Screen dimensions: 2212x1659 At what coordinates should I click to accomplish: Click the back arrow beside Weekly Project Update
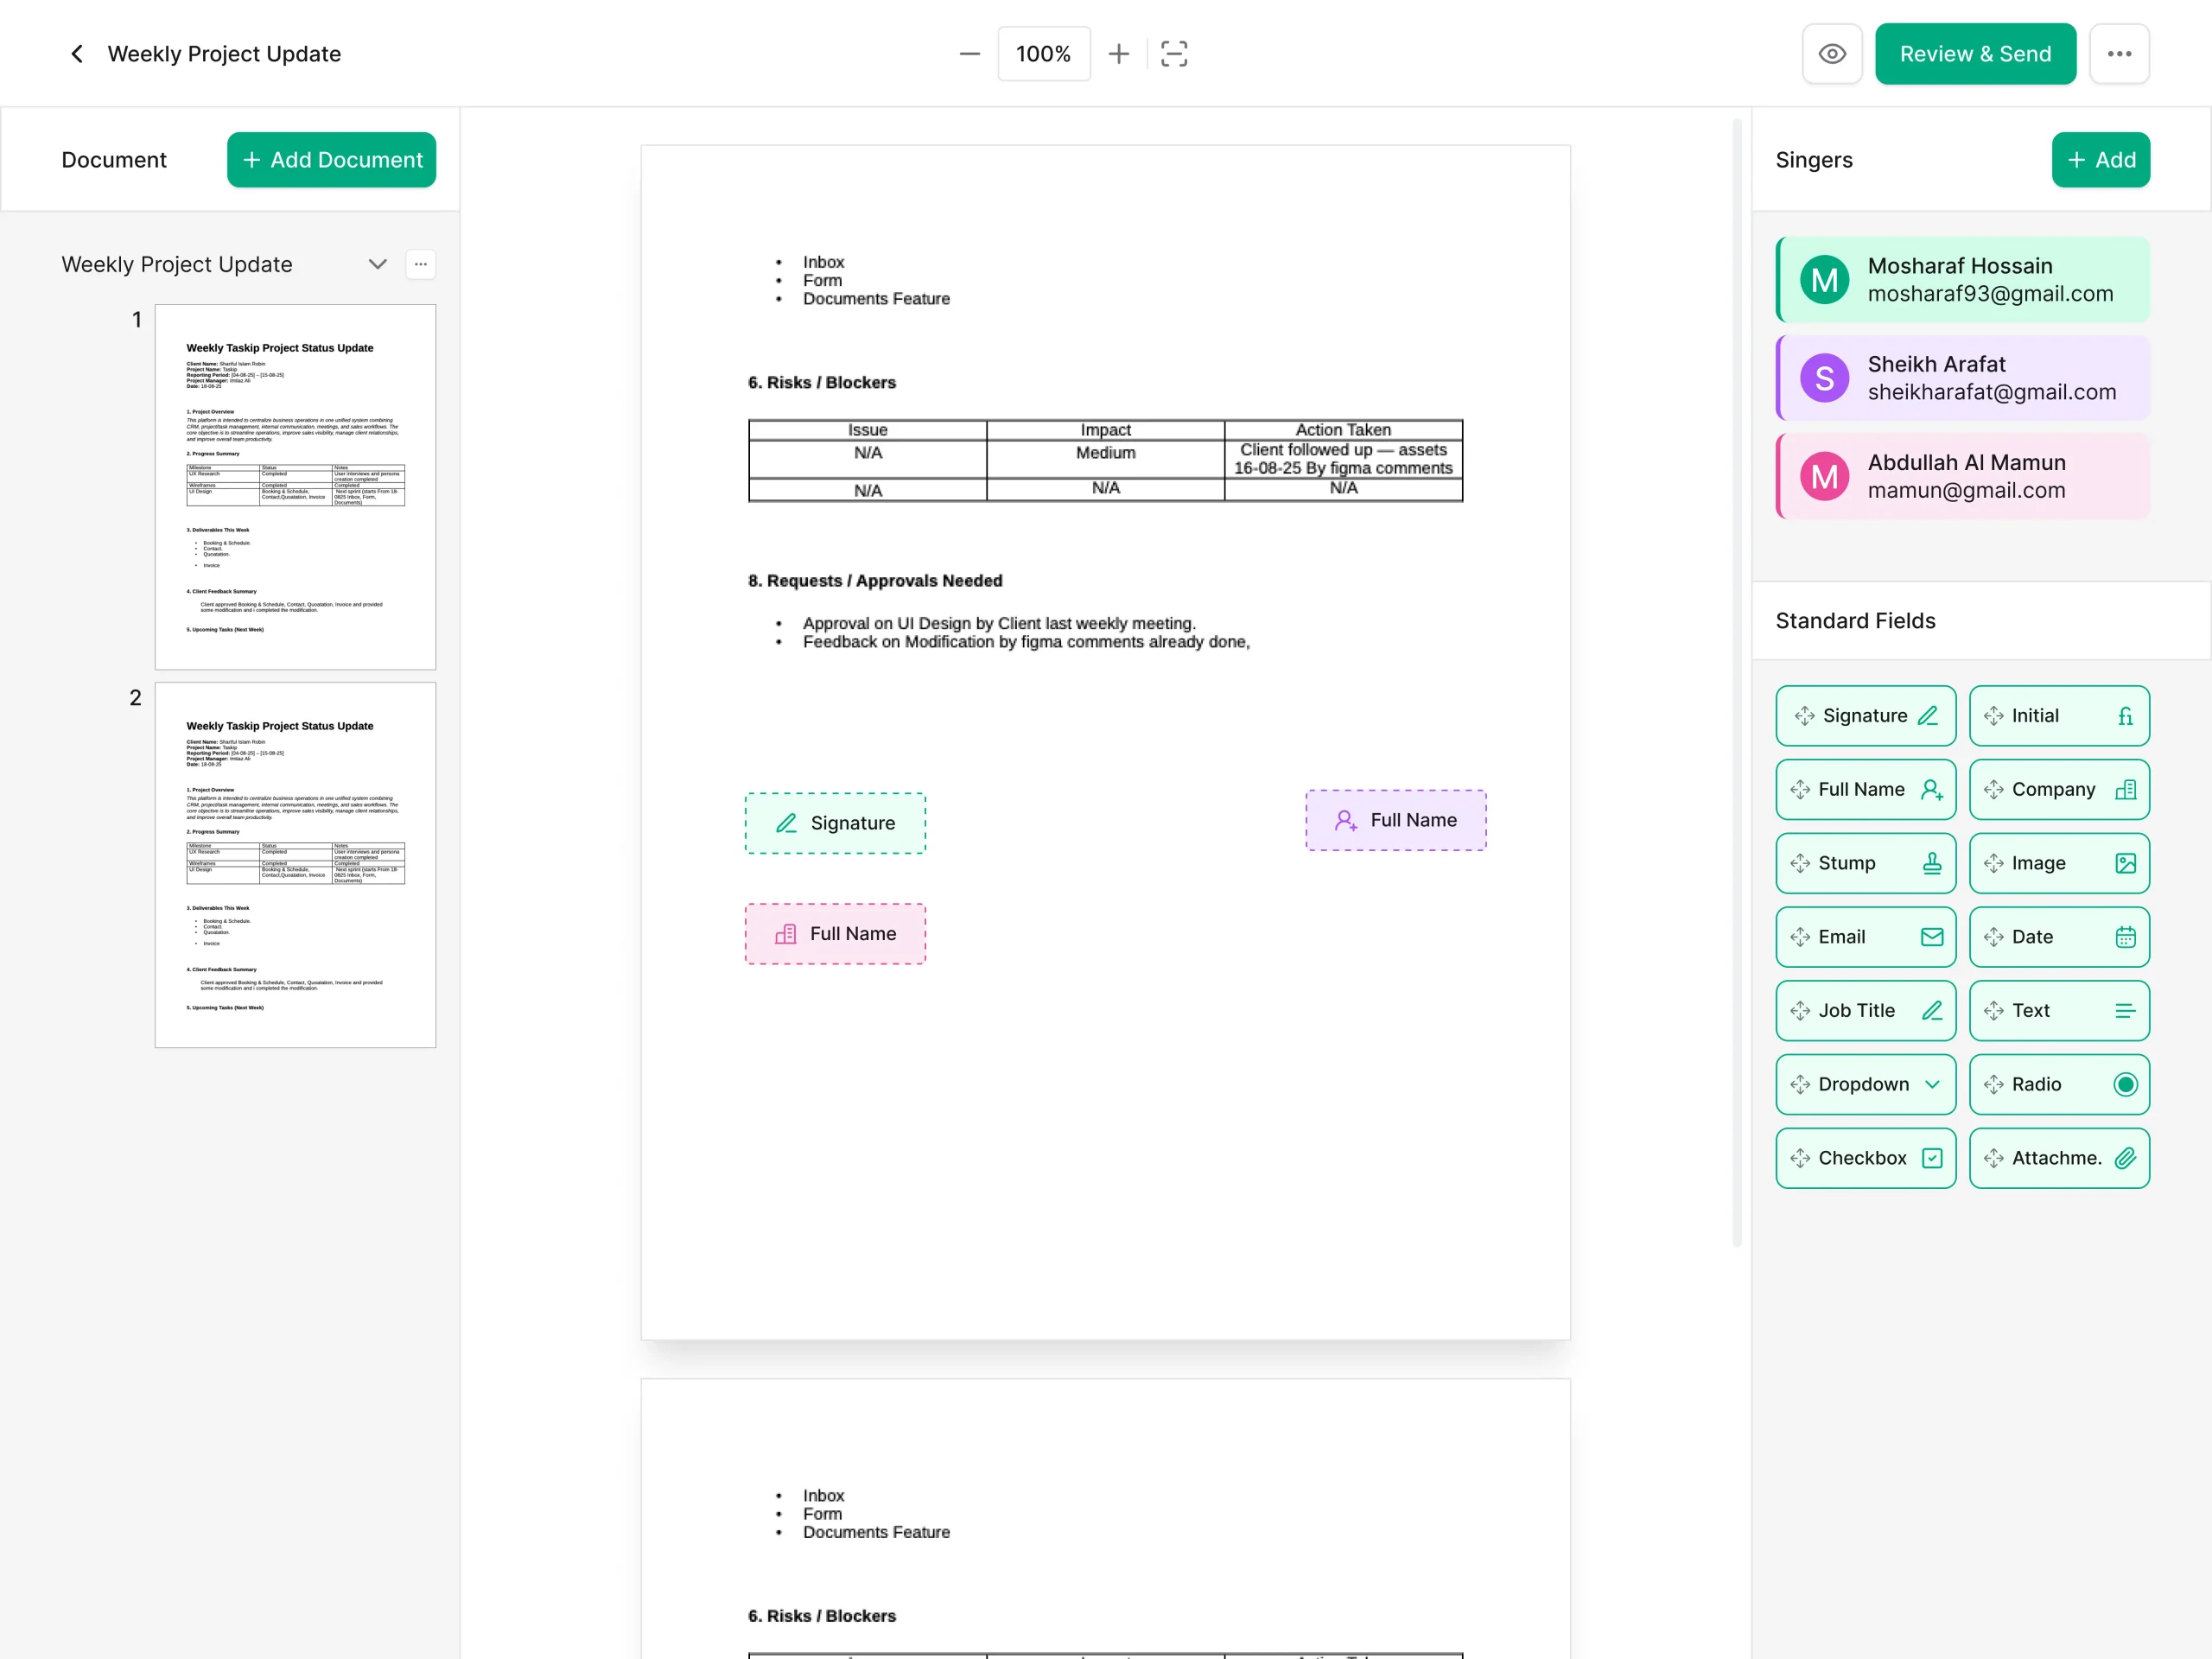[x=77, y=54]
